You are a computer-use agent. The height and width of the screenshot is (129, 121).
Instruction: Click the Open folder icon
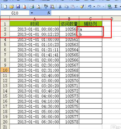12,7
